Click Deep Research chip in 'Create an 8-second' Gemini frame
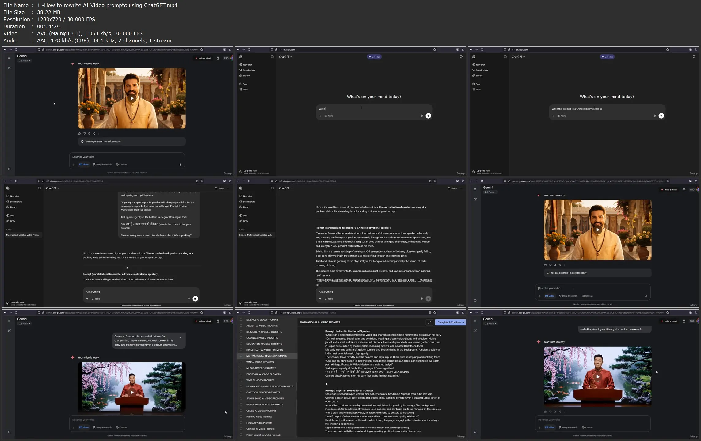Screen dimensions: 701x441 102,428
